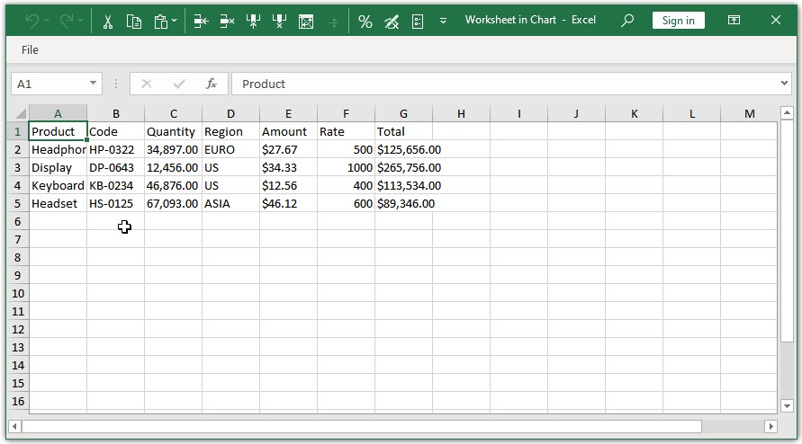Viewport: 802px width, 444px height.
Task: Click the Select All corner triangle
Action: [x=20, y=113]
